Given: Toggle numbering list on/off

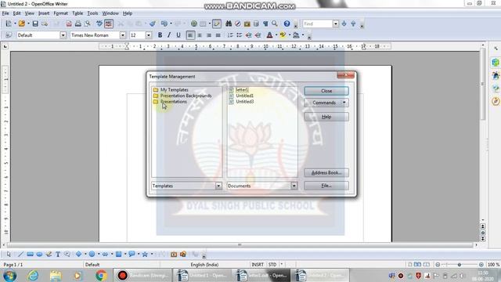Looking at the screenshot, I should pos(230,35).
